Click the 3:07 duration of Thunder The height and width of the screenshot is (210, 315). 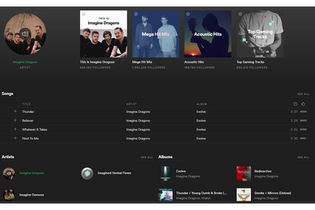tap(294, 112)
